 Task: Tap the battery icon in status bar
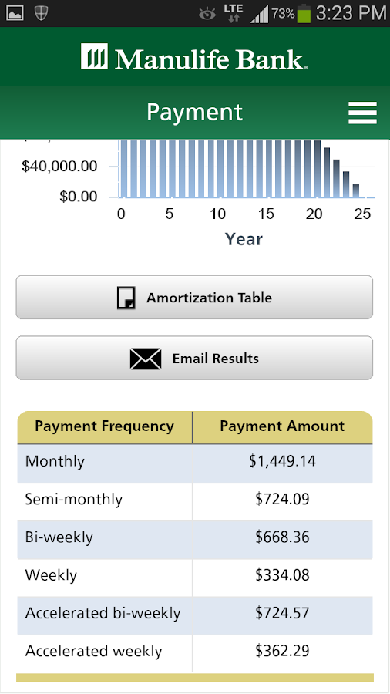point(304,13)
